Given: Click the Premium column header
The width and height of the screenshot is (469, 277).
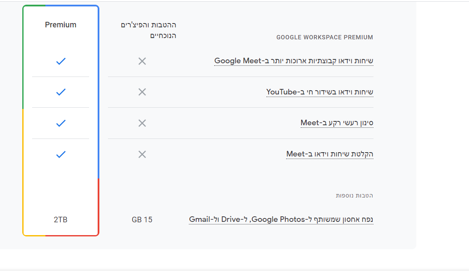Looking at the screenshot, I should (x=61, y=25).
